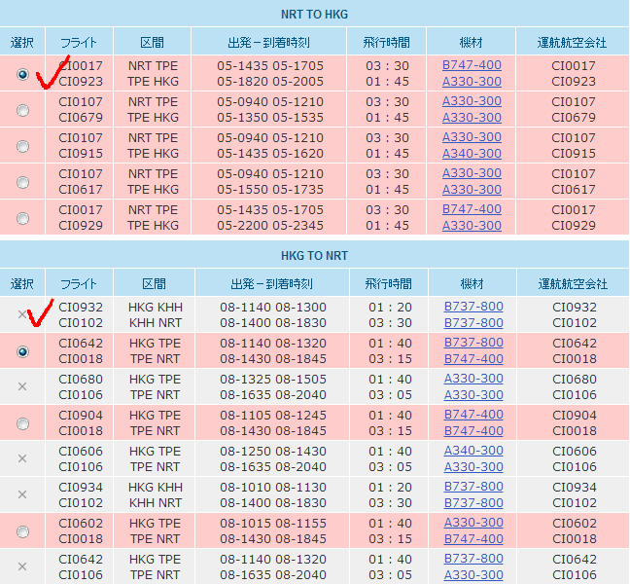Viewport: 630px width, 584px height.
Task: Click the time cell 08-1015 08-1155
Action: (273, 524)
